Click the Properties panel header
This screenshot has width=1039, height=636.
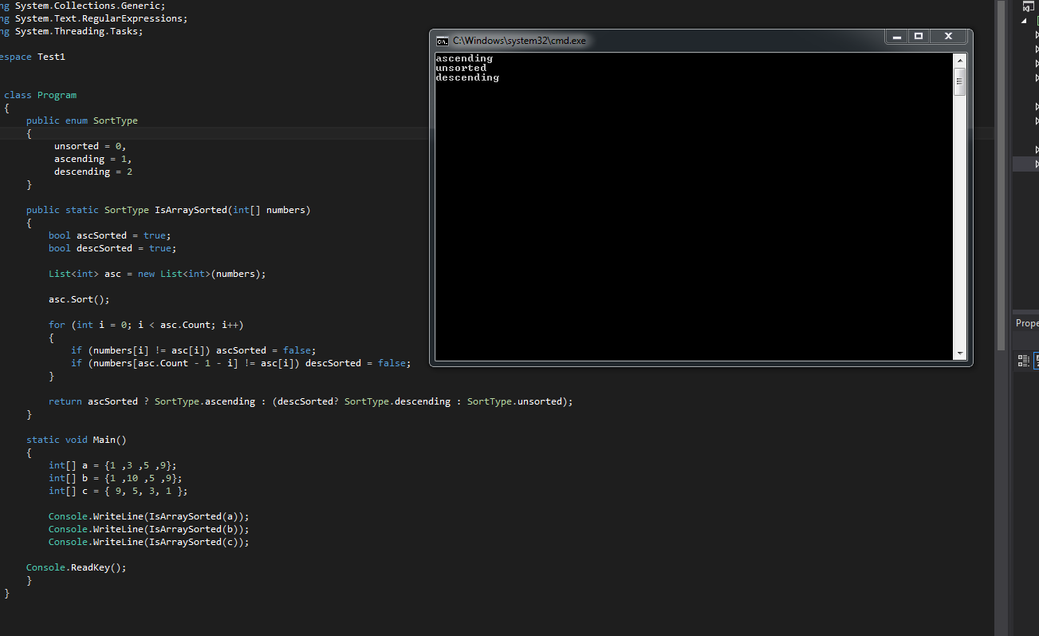[x=1027, y=323]
